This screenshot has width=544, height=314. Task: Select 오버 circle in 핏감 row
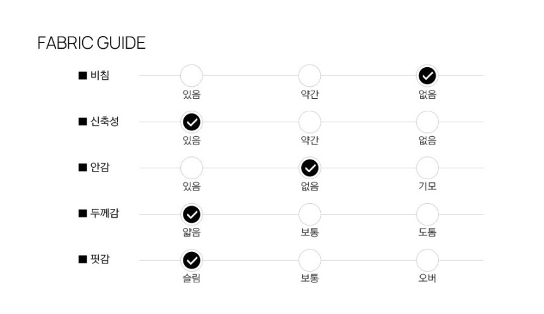[428, 260]
